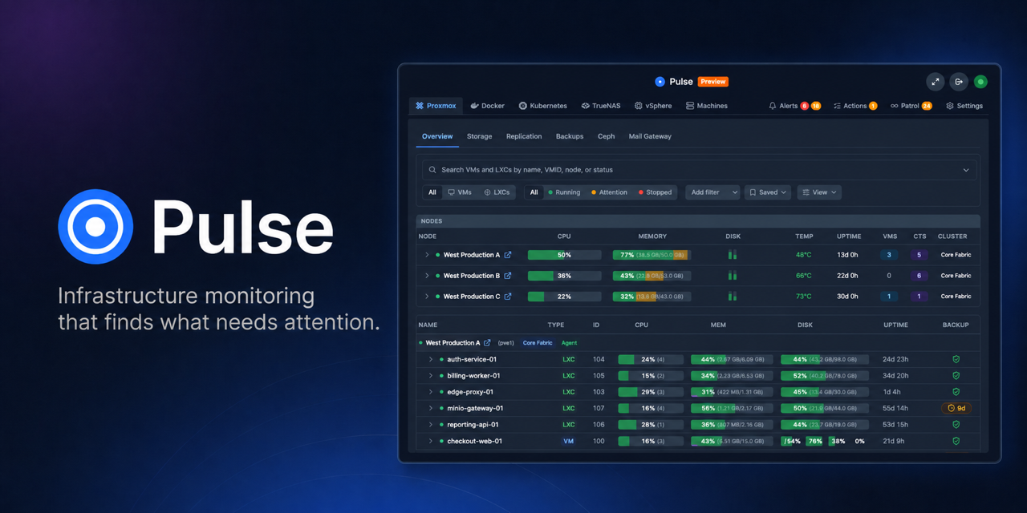The height and width of the screenshot is (513, 1027).
Task: Switch to the vSphere platform tab
Action: 653,106
